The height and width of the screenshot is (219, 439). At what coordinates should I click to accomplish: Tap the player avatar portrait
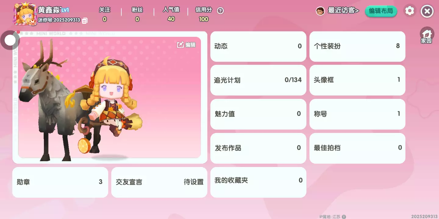pyautogui.click(x=25, y=14)
